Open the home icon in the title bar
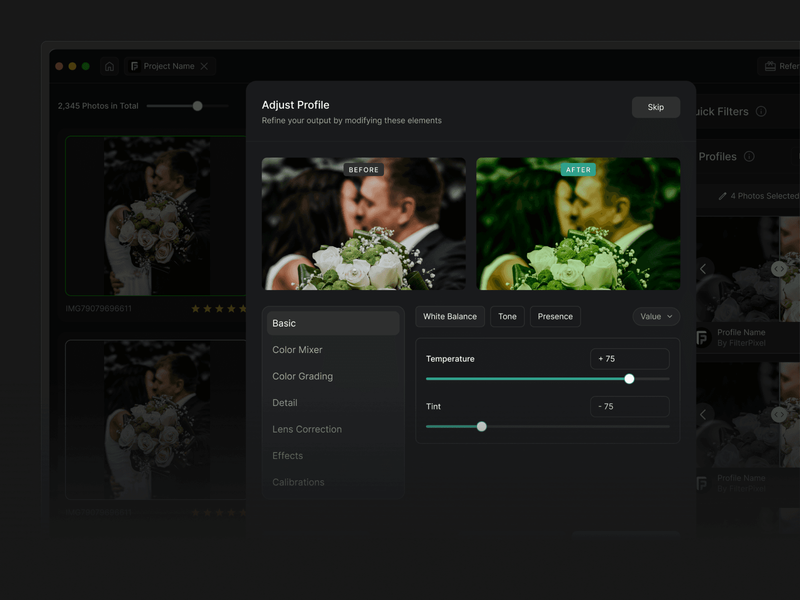This screenshot has height=600, width=800. (x=109, y=66)
